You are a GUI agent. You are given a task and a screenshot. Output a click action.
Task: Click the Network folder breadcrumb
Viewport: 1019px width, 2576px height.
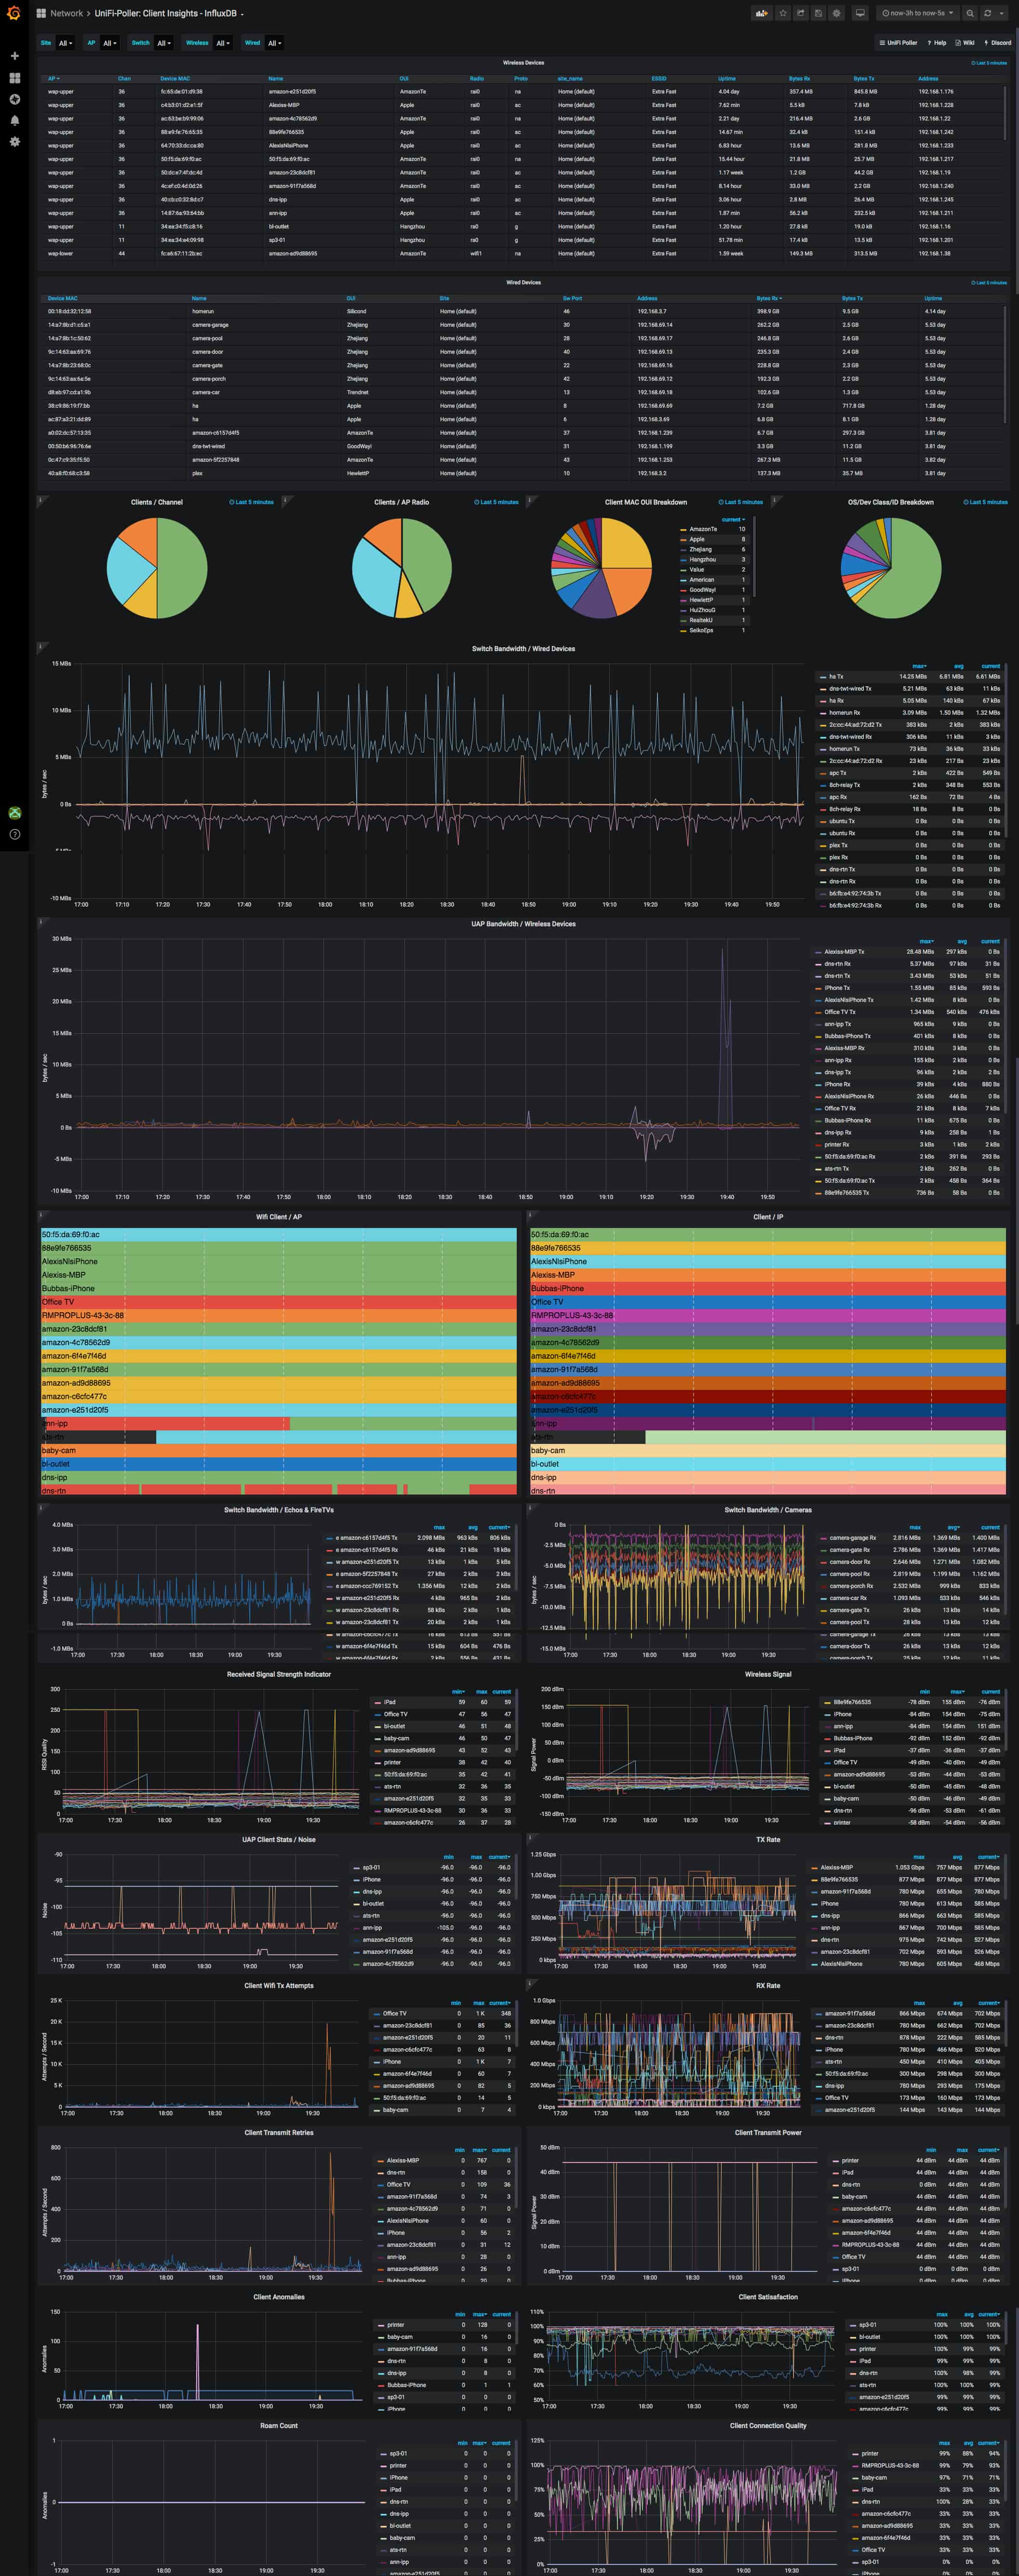pos(66,13)
